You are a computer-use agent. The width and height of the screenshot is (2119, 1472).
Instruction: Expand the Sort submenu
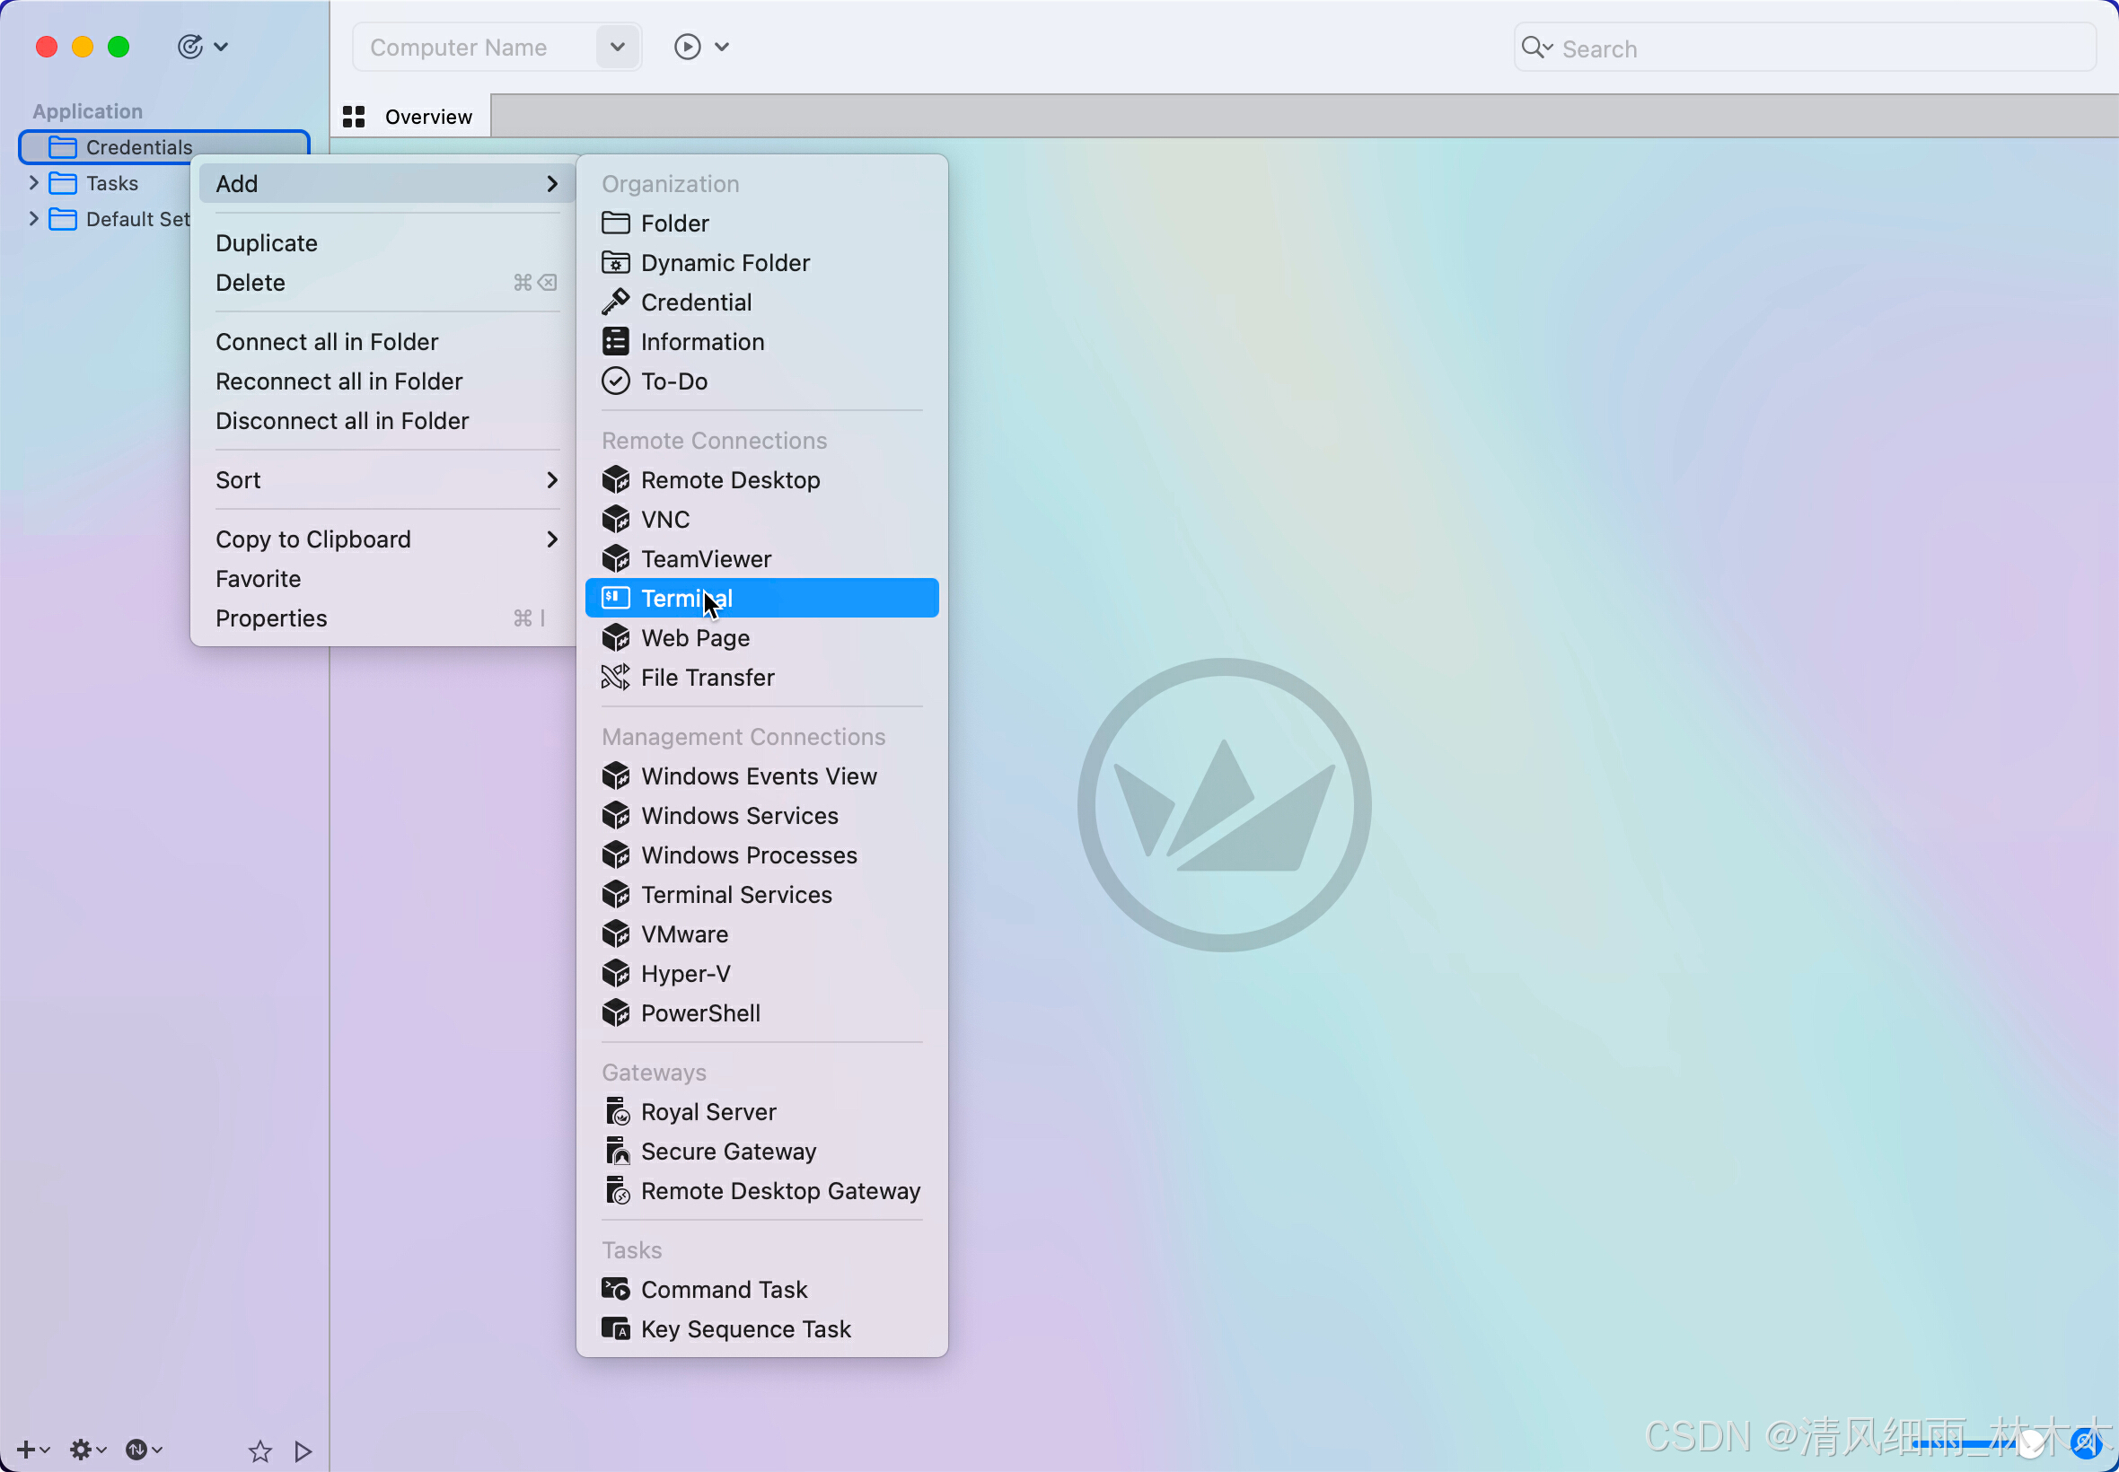386,480
